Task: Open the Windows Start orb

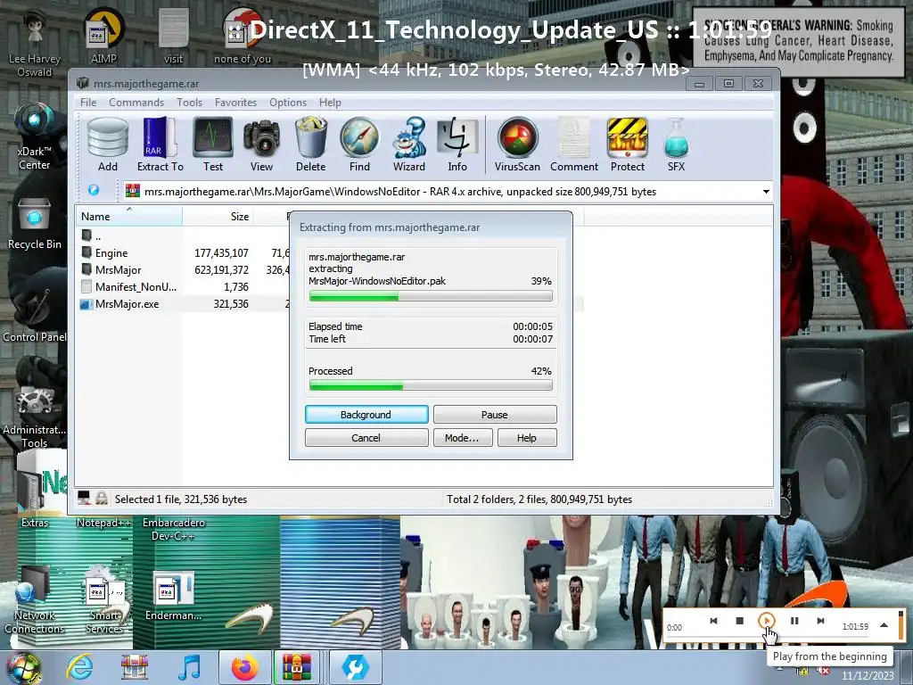Action: click(23, 667)
